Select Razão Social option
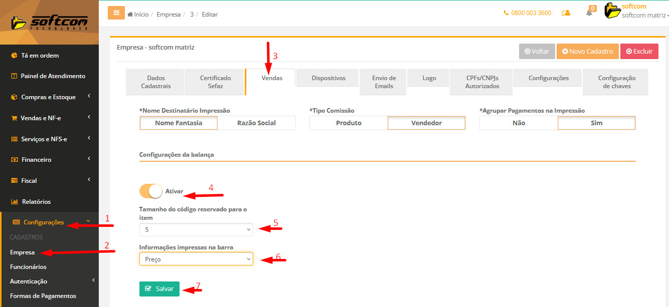 tap(256, 123)
